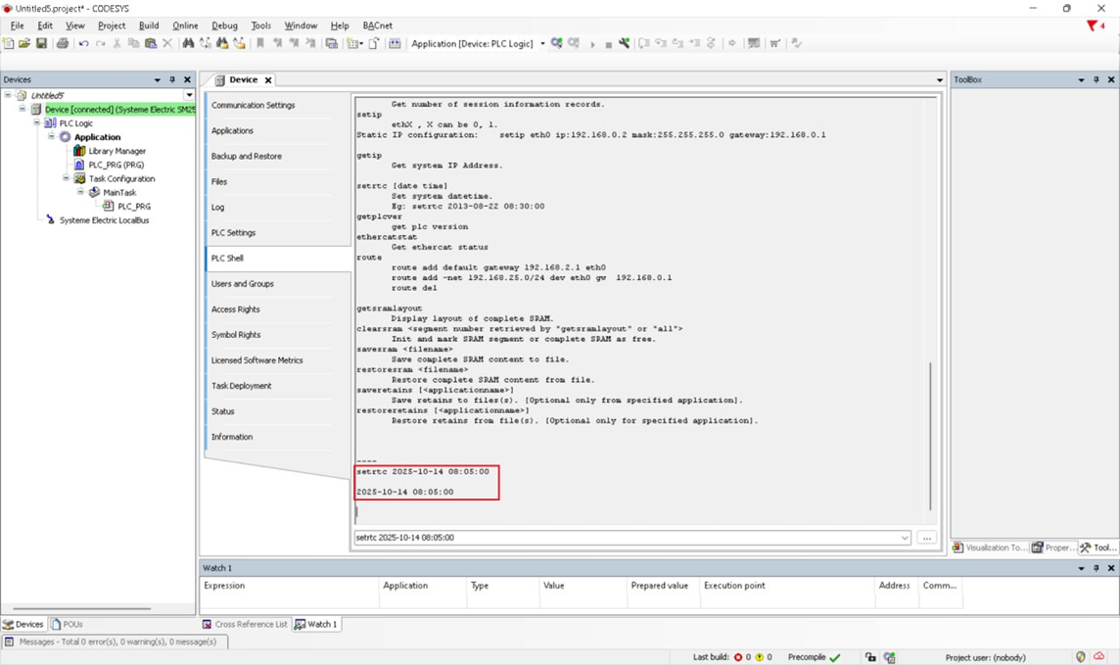
Task: Click the Find binoculars toolbar icon
Action: (188, 44)
